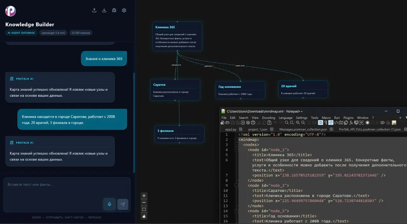Close the project_1.json tab
407x224 pixels.
(272, 129)
